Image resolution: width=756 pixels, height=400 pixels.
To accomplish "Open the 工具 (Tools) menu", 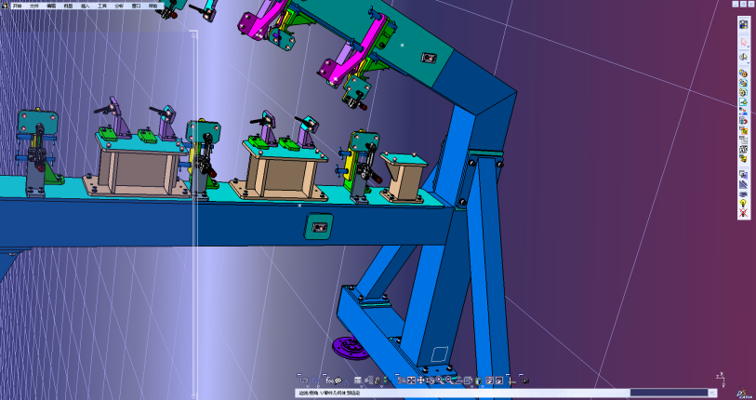I will click(101, 6).
